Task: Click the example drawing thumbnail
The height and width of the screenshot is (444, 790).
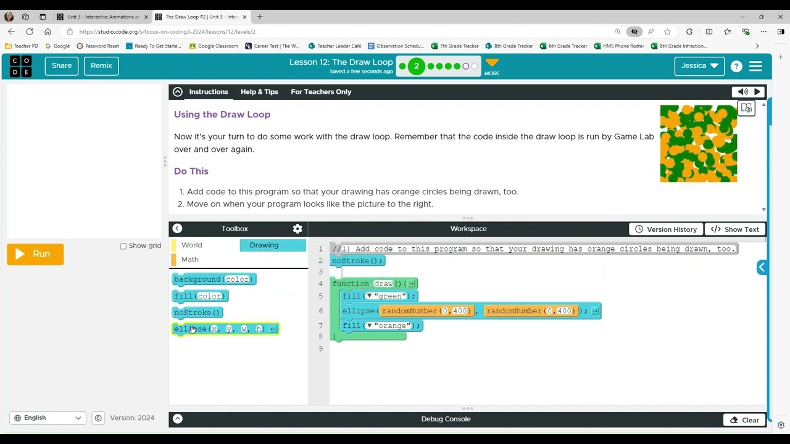Action: 699,144
